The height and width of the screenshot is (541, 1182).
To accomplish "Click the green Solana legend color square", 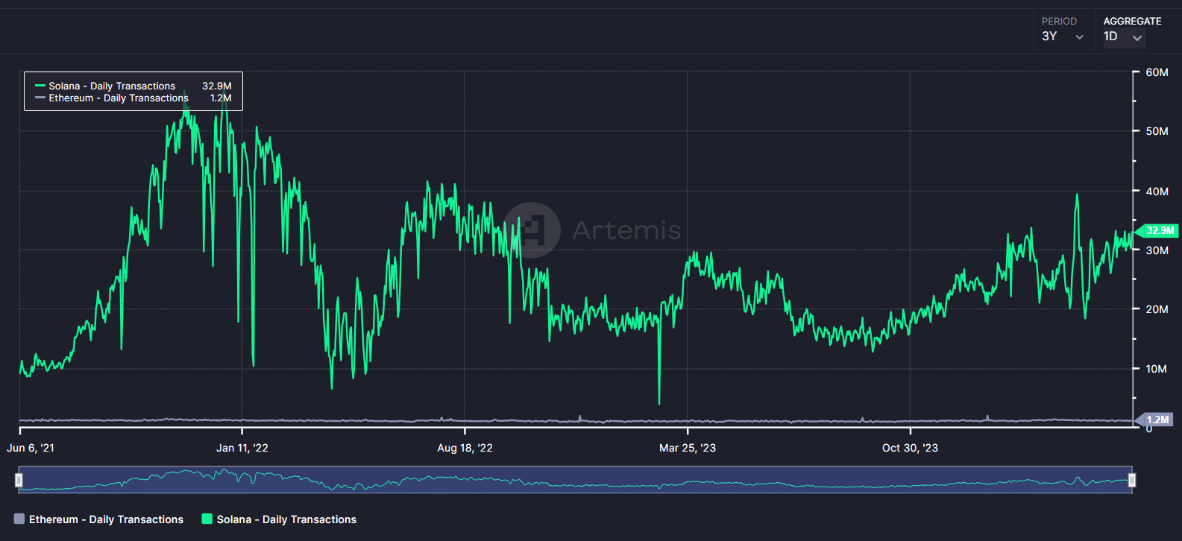I will point(207,519).
